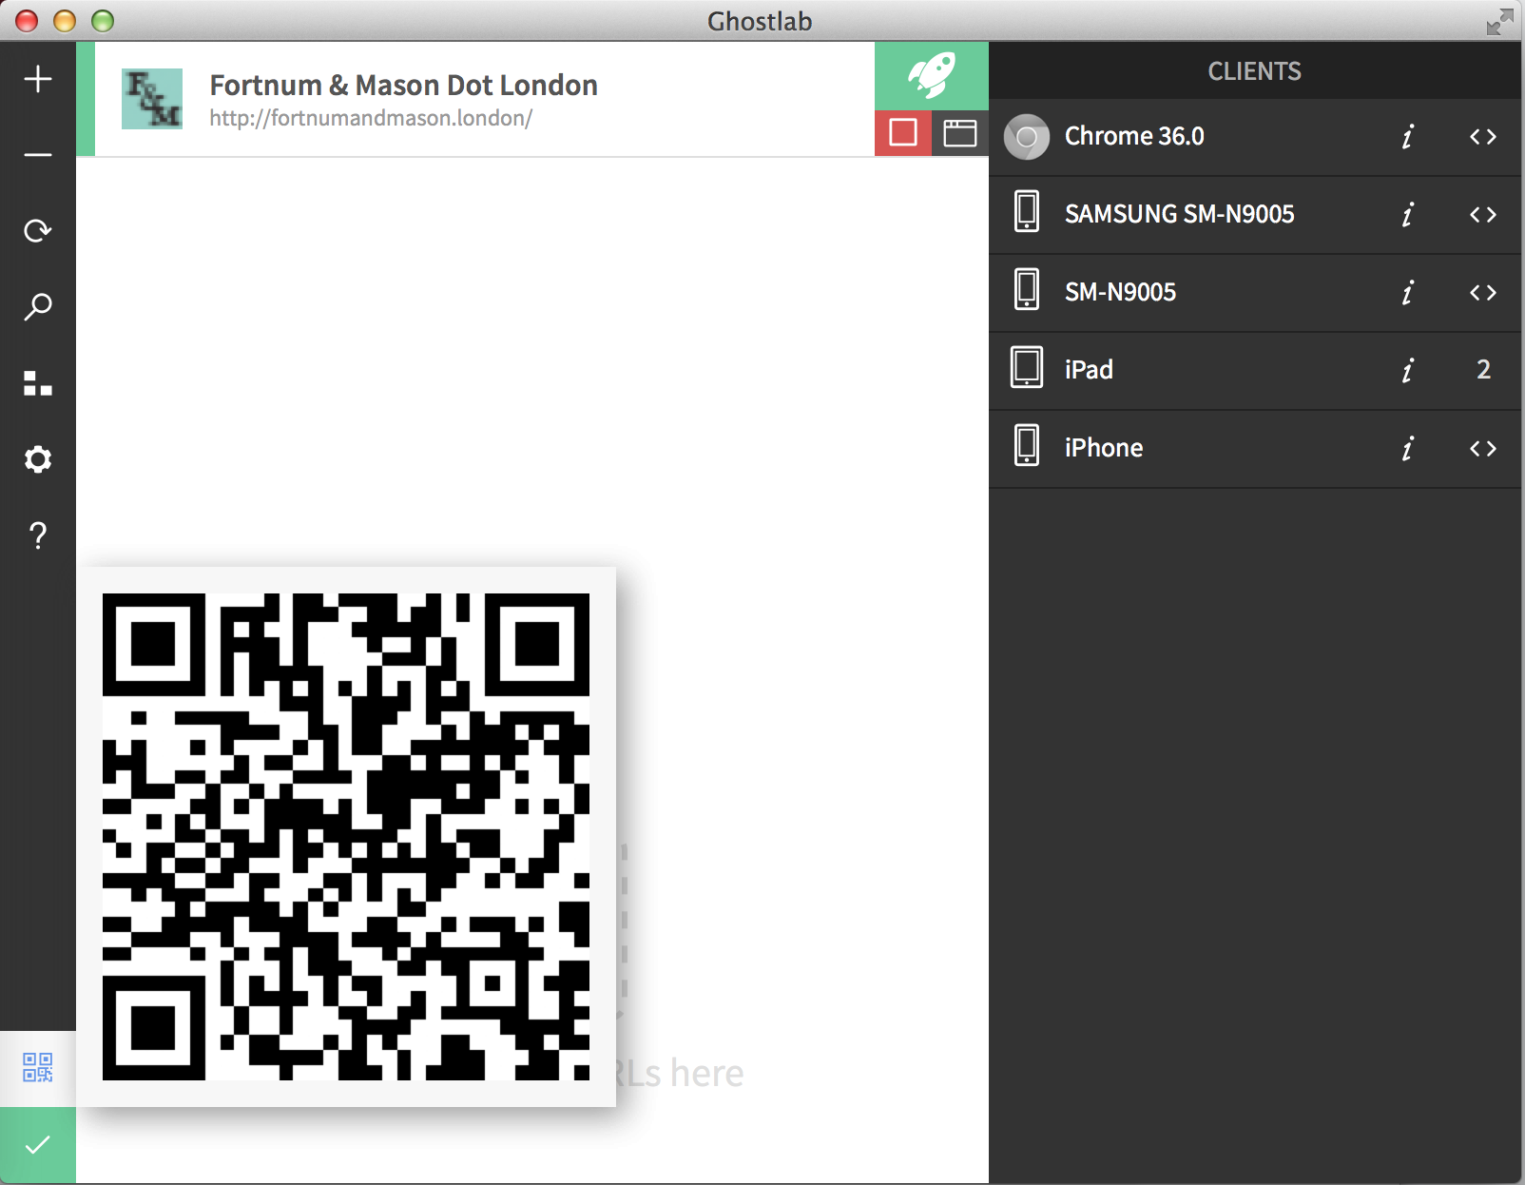
Task: Select the SM-N9005 client row
Action: [1188, 293]
